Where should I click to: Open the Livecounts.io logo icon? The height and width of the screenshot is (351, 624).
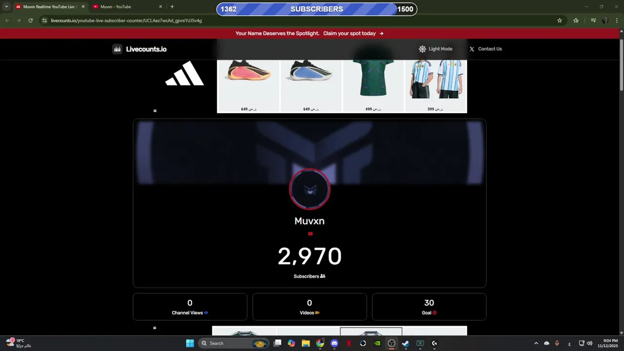pos(117,49)
